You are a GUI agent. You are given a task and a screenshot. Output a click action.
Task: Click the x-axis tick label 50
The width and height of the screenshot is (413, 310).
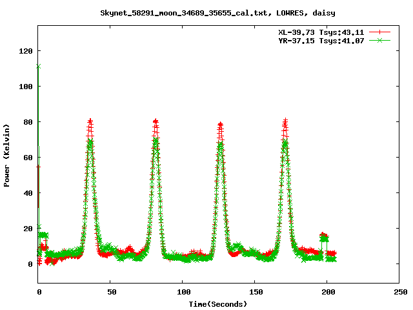click(x=112, y=292)
